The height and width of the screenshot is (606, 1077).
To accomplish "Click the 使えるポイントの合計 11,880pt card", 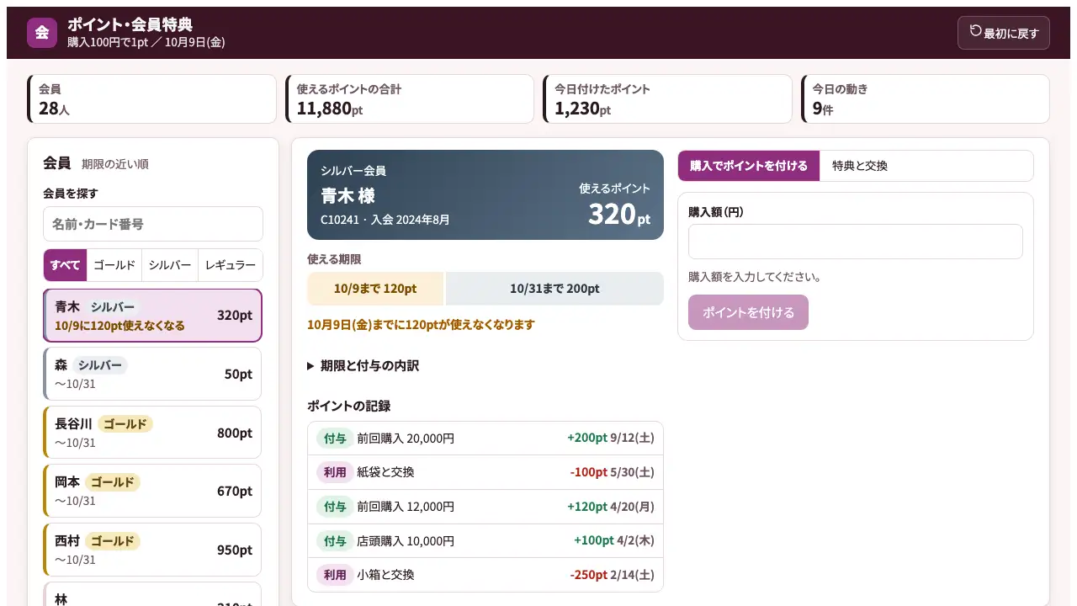I will (x=410, y=98).
